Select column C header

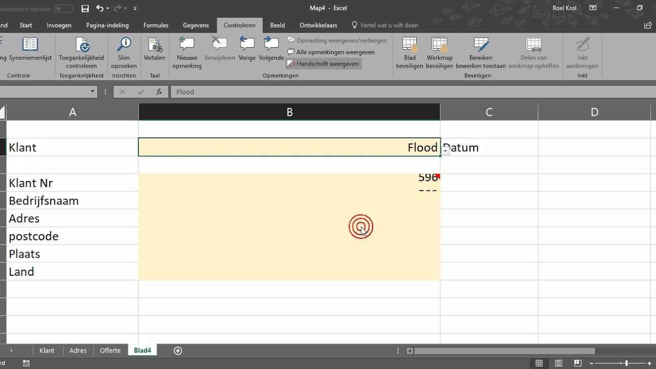489,112
